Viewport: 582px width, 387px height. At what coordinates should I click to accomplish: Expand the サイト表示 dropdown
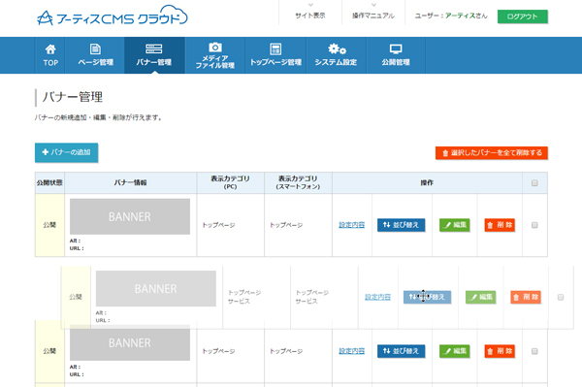(310, 13)
